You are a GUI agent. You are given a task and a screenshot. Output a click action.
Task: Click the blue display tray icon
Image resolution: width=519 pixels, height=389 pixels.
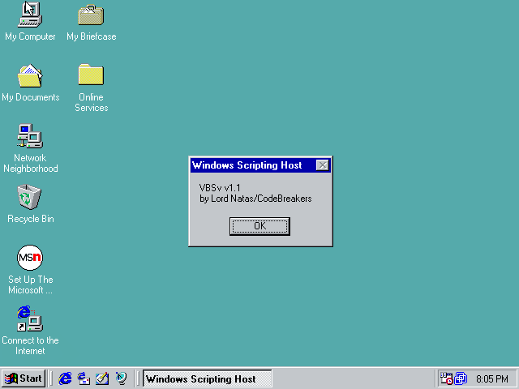[x=461, y=378]
